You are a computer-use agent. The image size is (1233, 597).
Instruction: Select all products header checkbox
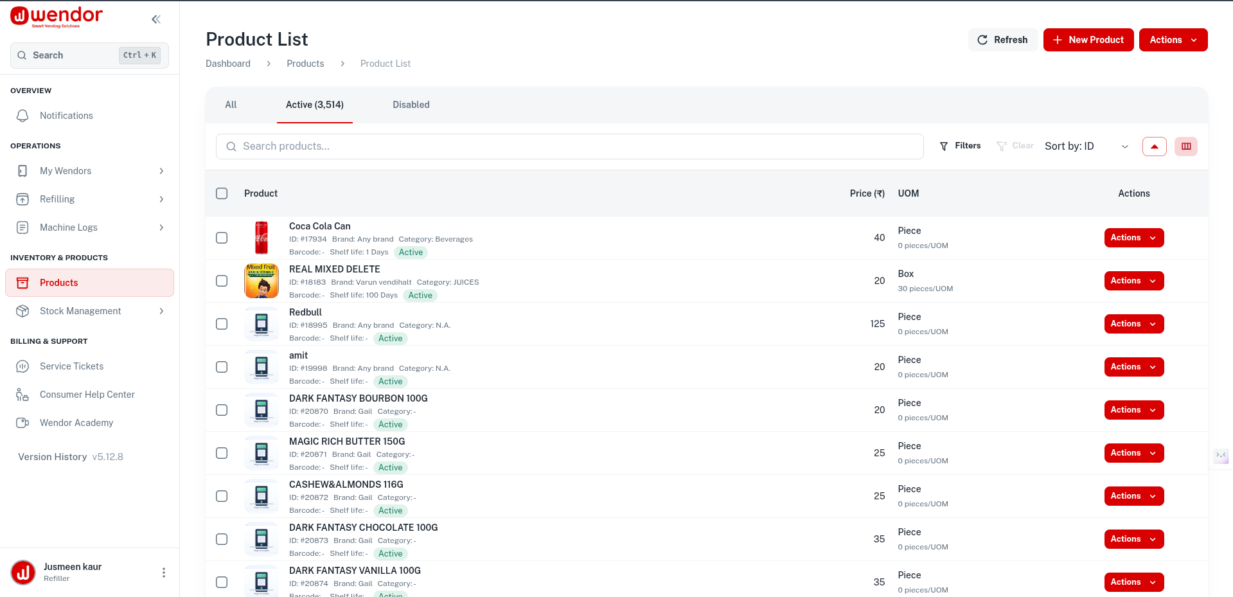coord(222,193)
